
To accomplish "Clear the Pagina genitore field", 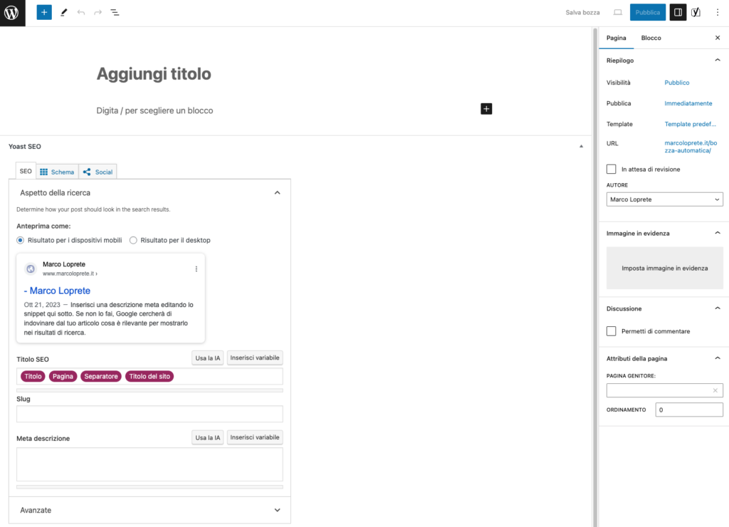I will tap(715, 390).
